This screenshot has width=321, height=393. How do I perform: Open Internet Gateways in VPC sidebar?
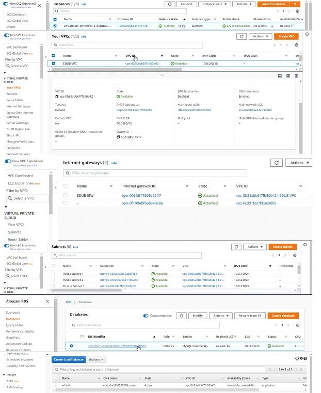(18, 106)
